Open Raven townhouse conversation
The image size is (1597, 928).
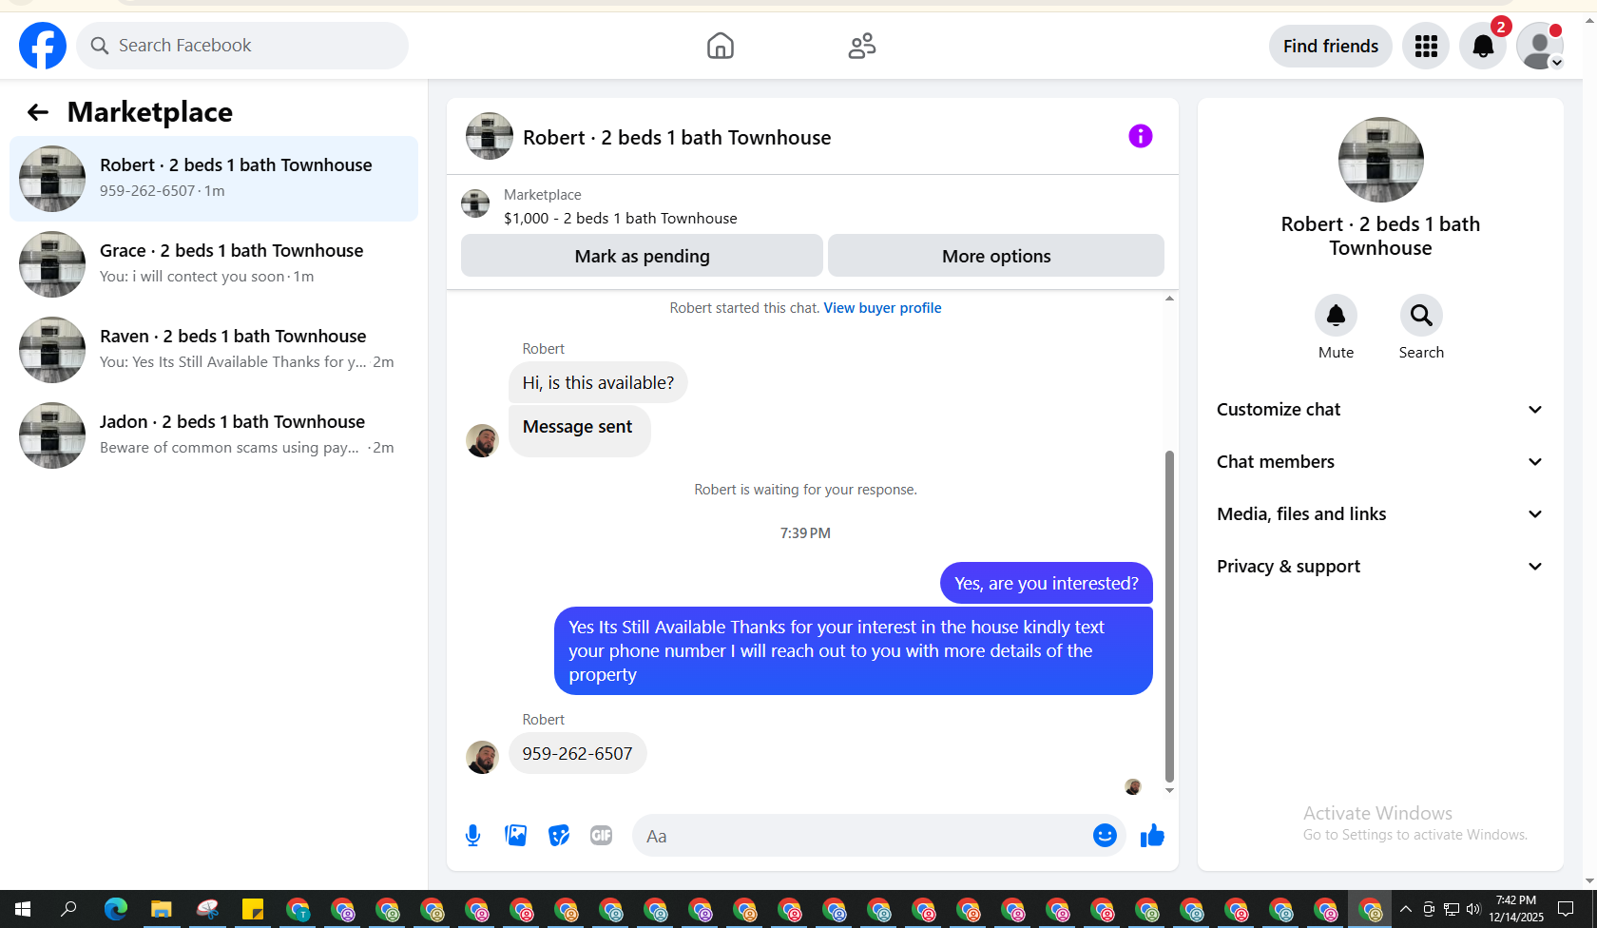214,350
